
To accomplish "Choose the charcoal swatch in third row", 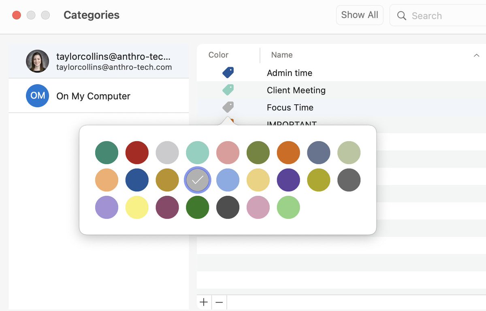I will click(x=228, y=207).
